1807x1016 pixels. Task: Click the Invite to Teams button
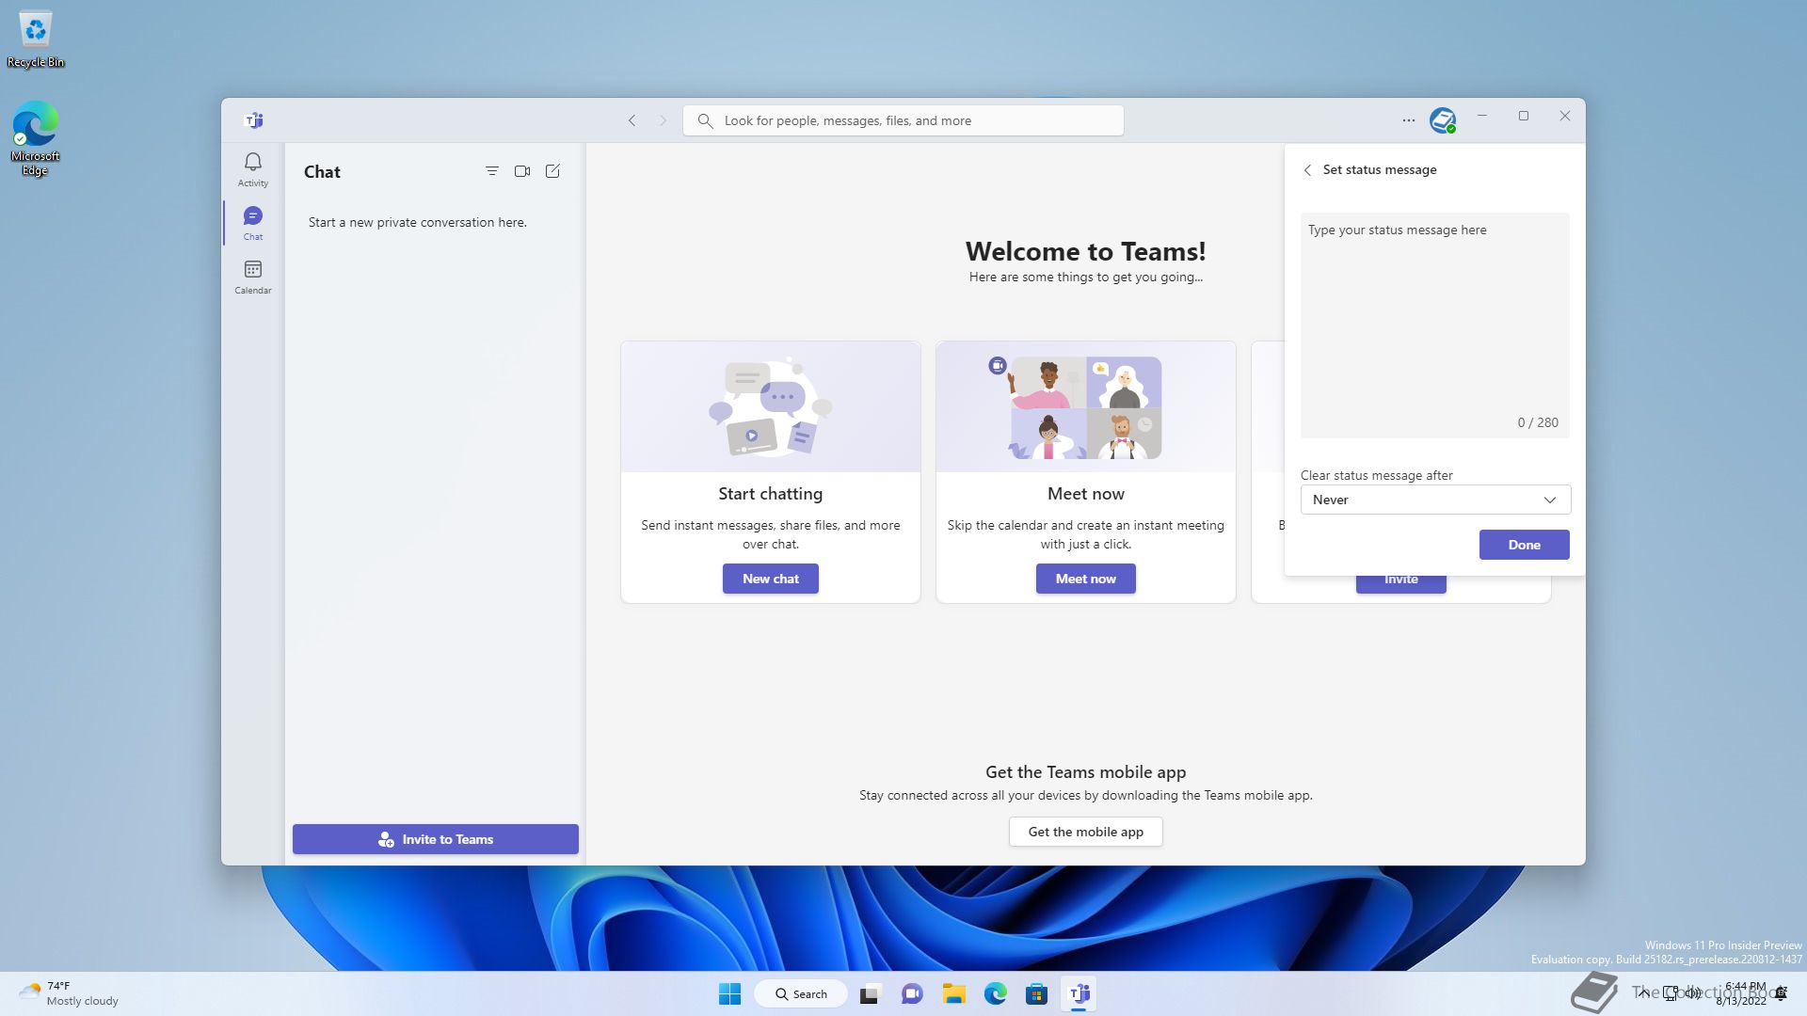point(436,839)
